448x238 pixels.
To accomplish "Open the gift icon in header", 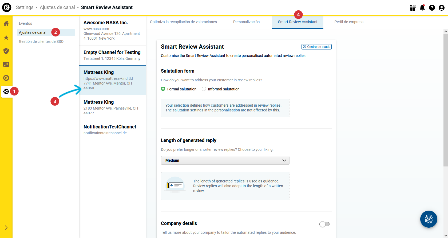I will click(413, 8).
